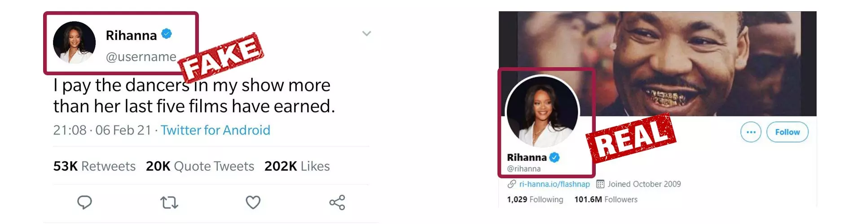Viewport: 862px width, 224px height.
Task: Click the link chain icon on profile
Action: [511, 184]
